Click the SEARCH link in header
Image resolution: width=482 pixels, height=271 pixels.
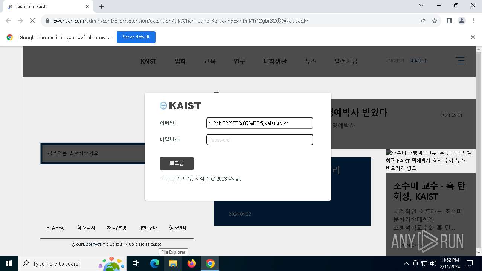pyautogui.click(x=418, y=61)
